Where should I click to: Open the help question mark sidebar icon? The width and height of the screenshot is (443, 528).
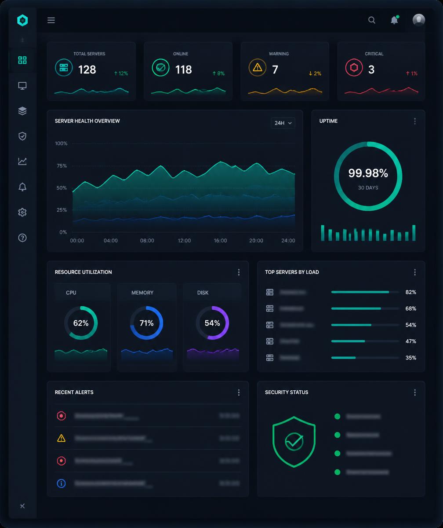click(x=22, y=238)
